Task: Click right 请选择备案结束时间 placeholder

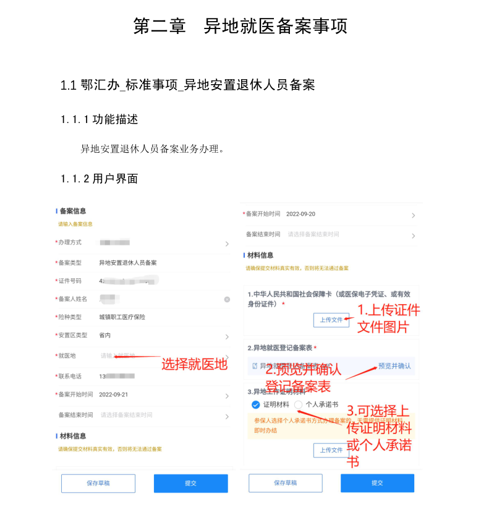Action: 313,234
